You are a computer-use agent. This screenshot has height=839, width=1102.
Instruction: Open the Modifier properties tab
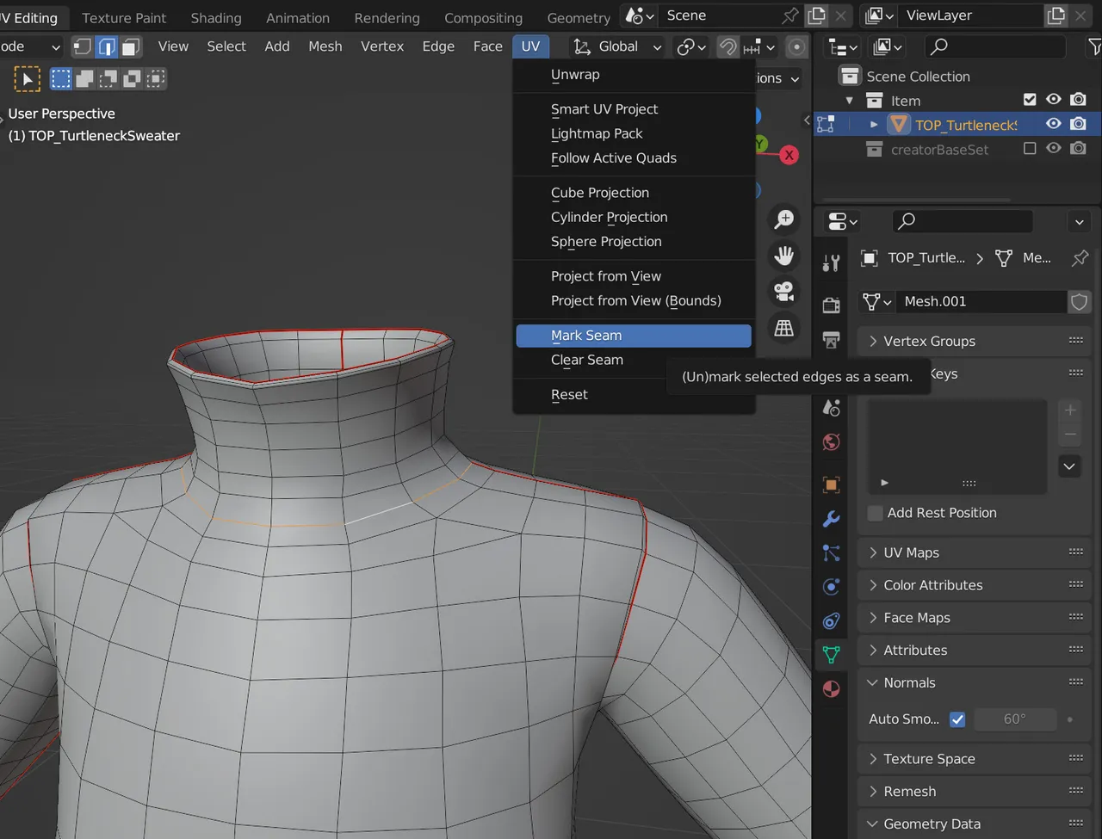point(831,519)
